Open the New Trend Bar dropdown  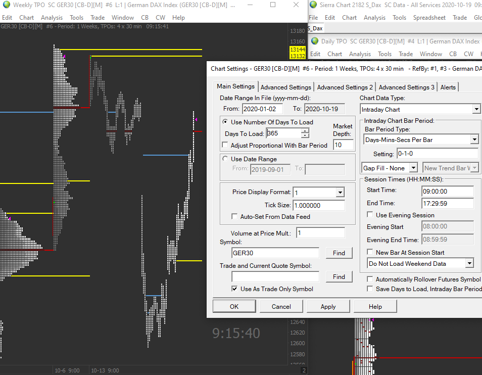tap(474, 168)
